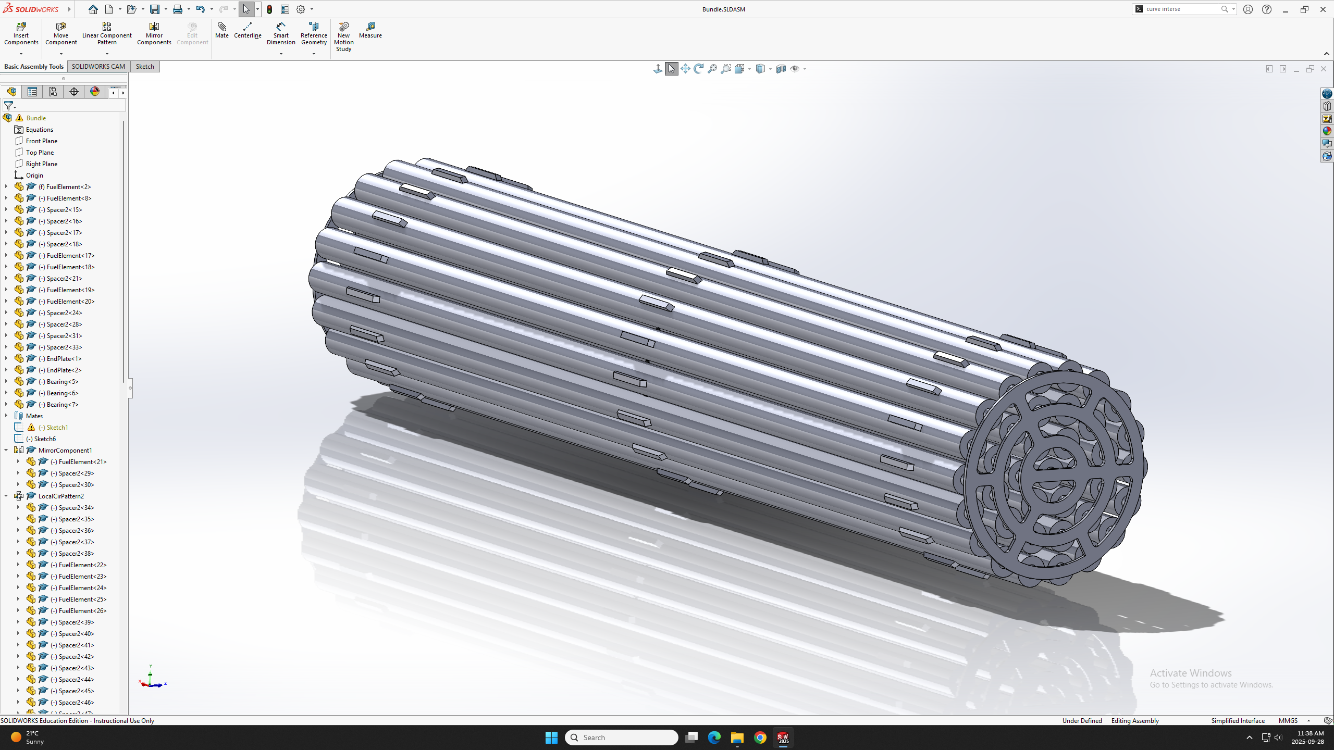Click the FeatureManager filter icon
Image resolution: width=1334 pixels, height=750 pixels.
pos(9,106)
